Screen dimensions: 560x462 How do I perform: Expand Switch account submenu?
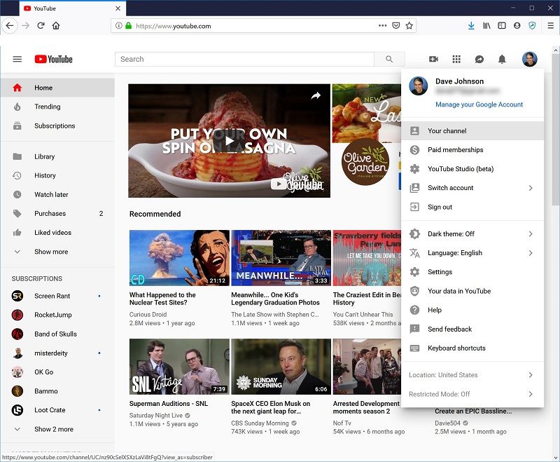[472, 188]
